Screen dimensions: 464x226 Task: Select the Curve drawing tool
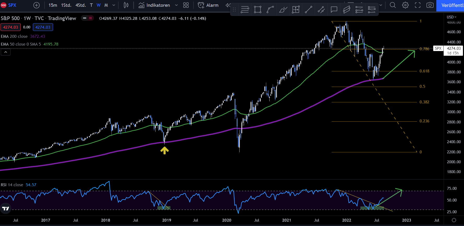point(270,10)
